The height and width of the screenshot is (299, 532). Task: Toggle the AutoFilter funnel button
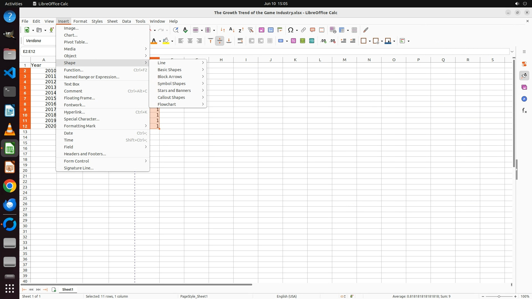click(250, 30)
